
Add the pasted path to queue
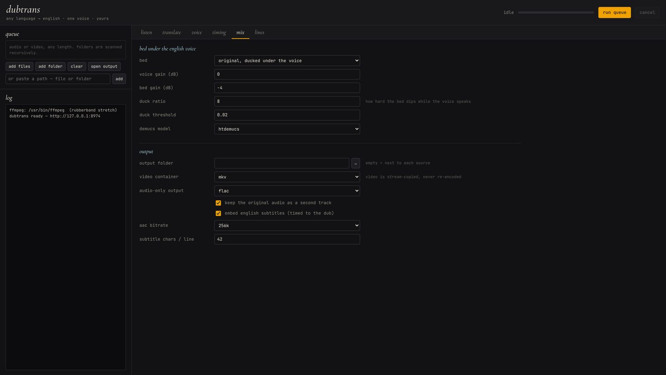pyautogui.click(x=119, y=79)
